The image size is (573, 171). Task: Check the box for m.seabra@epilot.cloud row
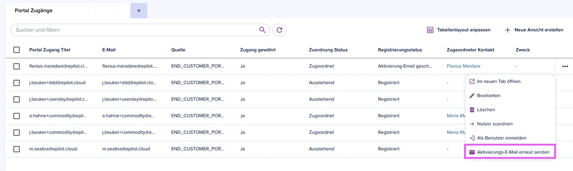click(16, 149)
